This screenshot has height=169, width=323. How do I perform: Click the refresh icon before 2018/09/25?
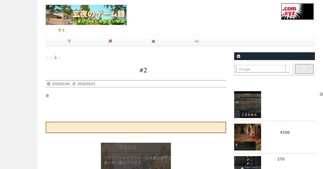point(74,84)
